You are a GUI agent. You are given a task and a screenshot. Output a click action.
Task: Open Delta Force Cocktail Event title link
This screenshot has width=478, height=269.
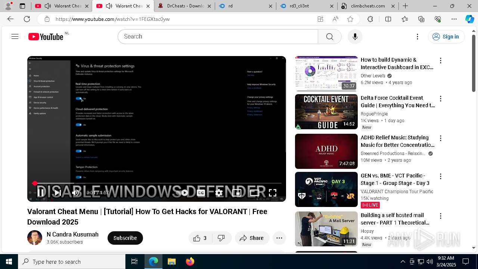(398, 102)
